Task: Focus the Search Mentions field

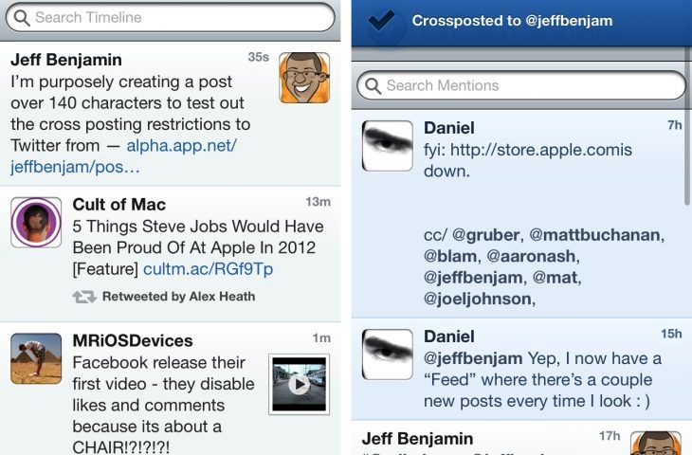Action: tap(521, 85)
